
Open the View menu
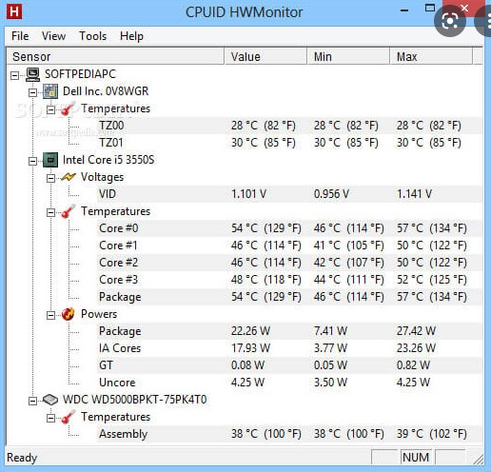(x=53, y=36)
